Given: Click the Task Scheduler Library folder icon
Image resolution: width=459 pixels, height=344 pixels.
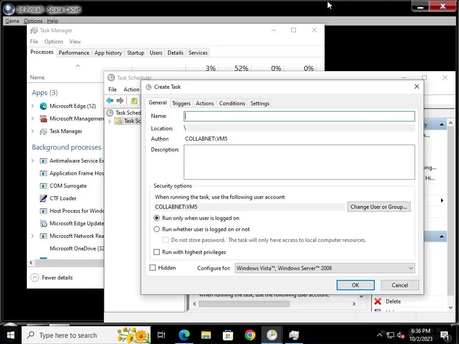Looking at the screenshot, I should 118,121.
